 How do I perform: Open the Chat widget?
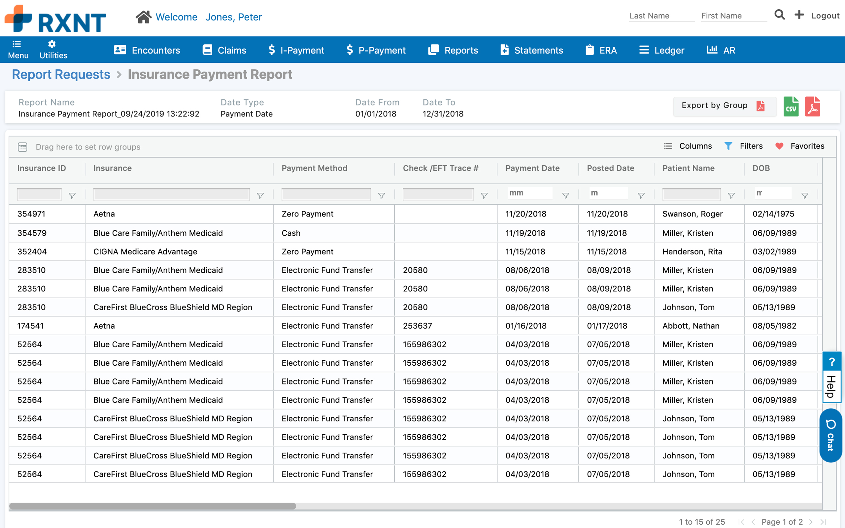830,435
